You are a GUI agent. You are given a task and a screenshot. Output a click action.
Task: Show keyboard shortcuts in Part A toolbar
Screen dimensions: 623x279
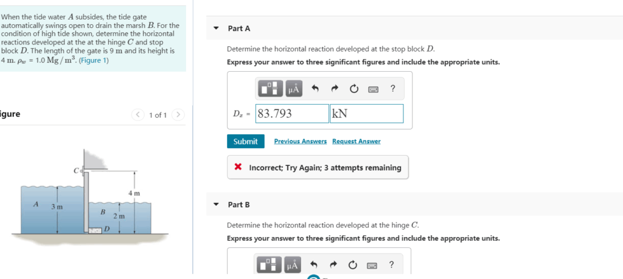(373, 89)
